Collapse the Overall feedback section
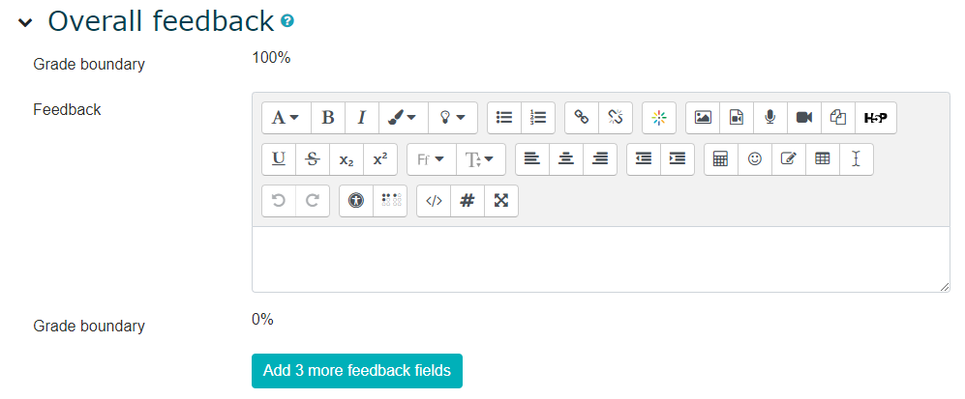This screenshot has height=399, width=965. coord(24,22)
